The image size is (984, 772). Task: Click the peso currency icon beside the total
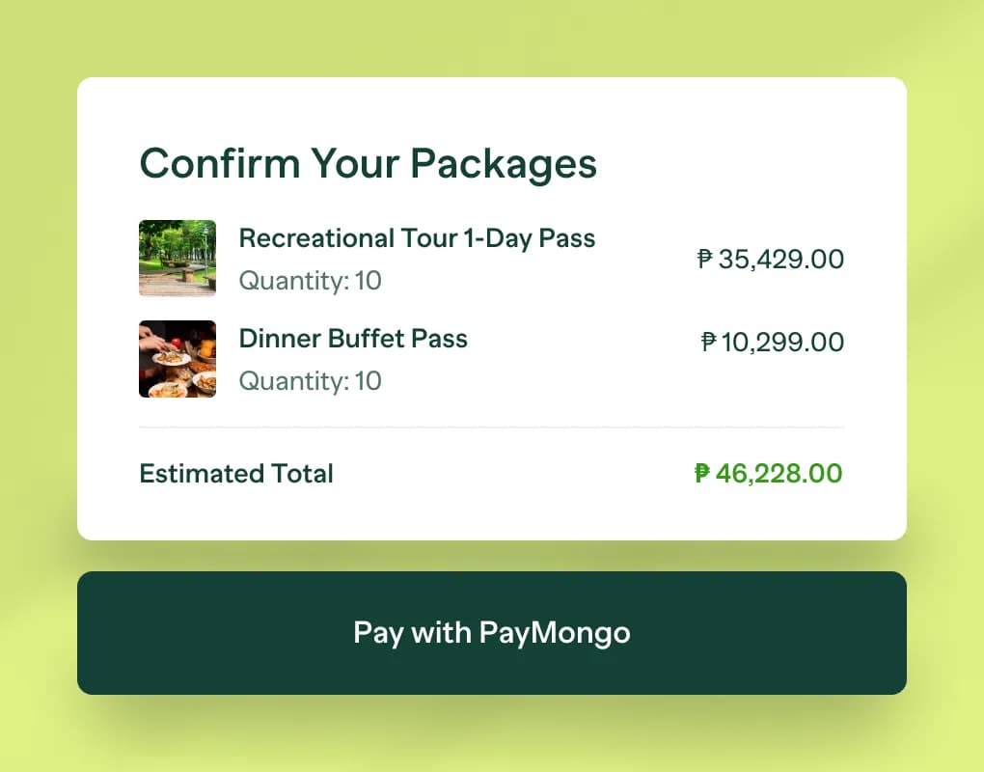coord(701,474)
